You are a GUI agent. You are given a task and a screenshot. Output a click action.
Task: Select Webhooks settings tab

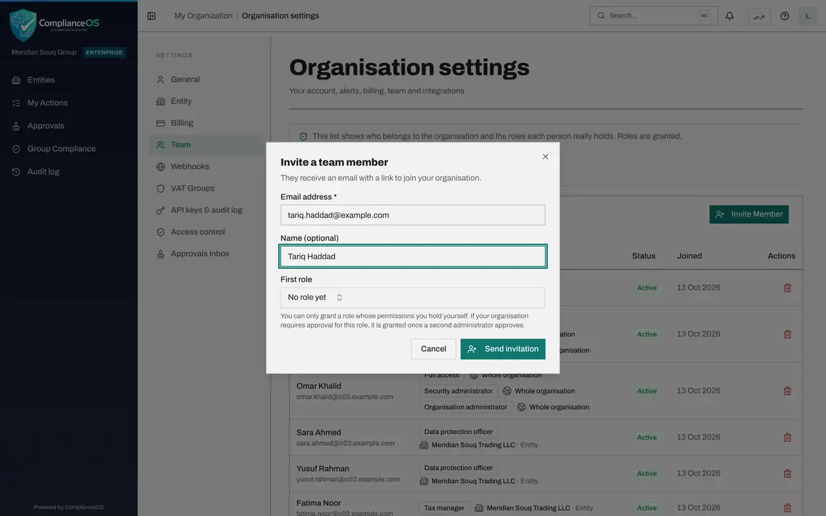click(208, 166)
